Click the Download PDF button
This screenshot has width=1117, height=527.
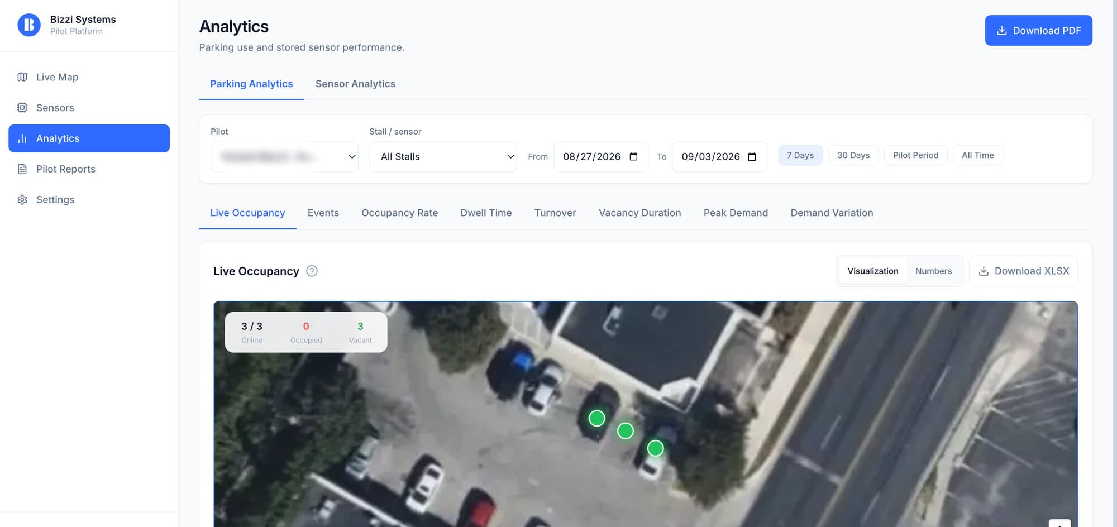coord(1038,31)
